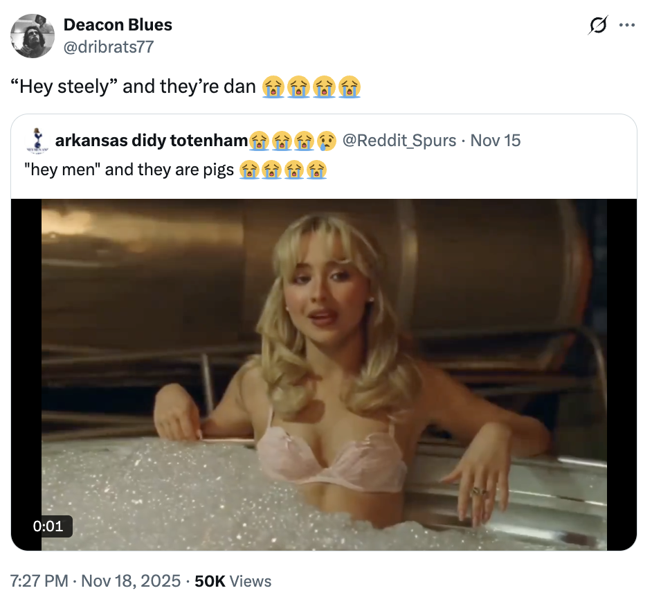Open the three-dot More options menu
This screenshot has width=652, height=604.
coord(626,26)
